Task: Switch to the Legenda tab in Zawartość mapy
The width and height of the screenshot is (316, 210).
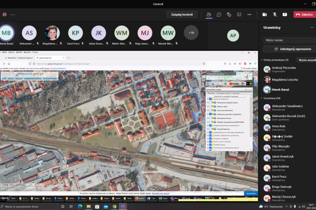Action: tap(236, 93)
